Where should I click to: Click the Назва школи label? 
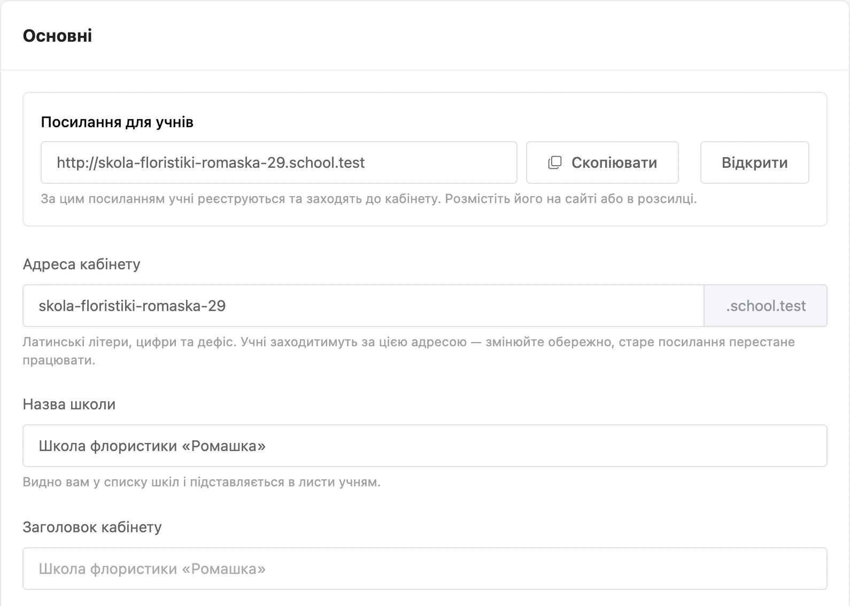coord(69,405)
